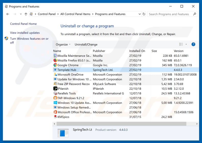Click the refresh button beside address bar
The image size is (202, 143).
pyautogui.click(x=144, y=14)
